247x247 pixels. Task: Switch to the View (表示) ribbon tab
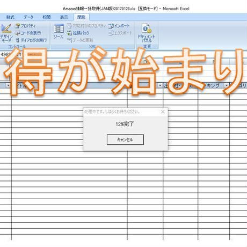coord(64,17)
